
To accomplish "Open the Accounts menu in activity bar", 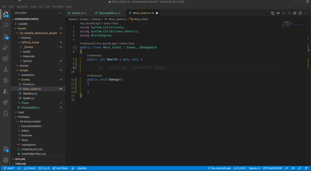I will pos(6,149).
